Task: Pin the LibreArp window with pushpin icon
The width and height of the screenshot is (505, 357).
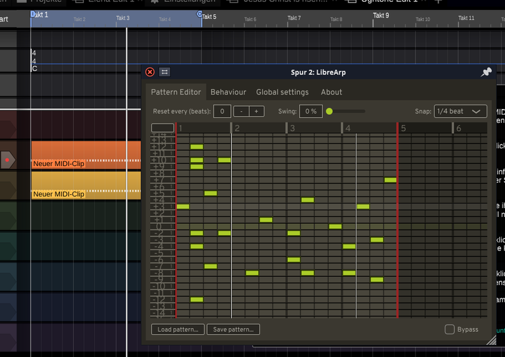Action: tap(486, 72)
